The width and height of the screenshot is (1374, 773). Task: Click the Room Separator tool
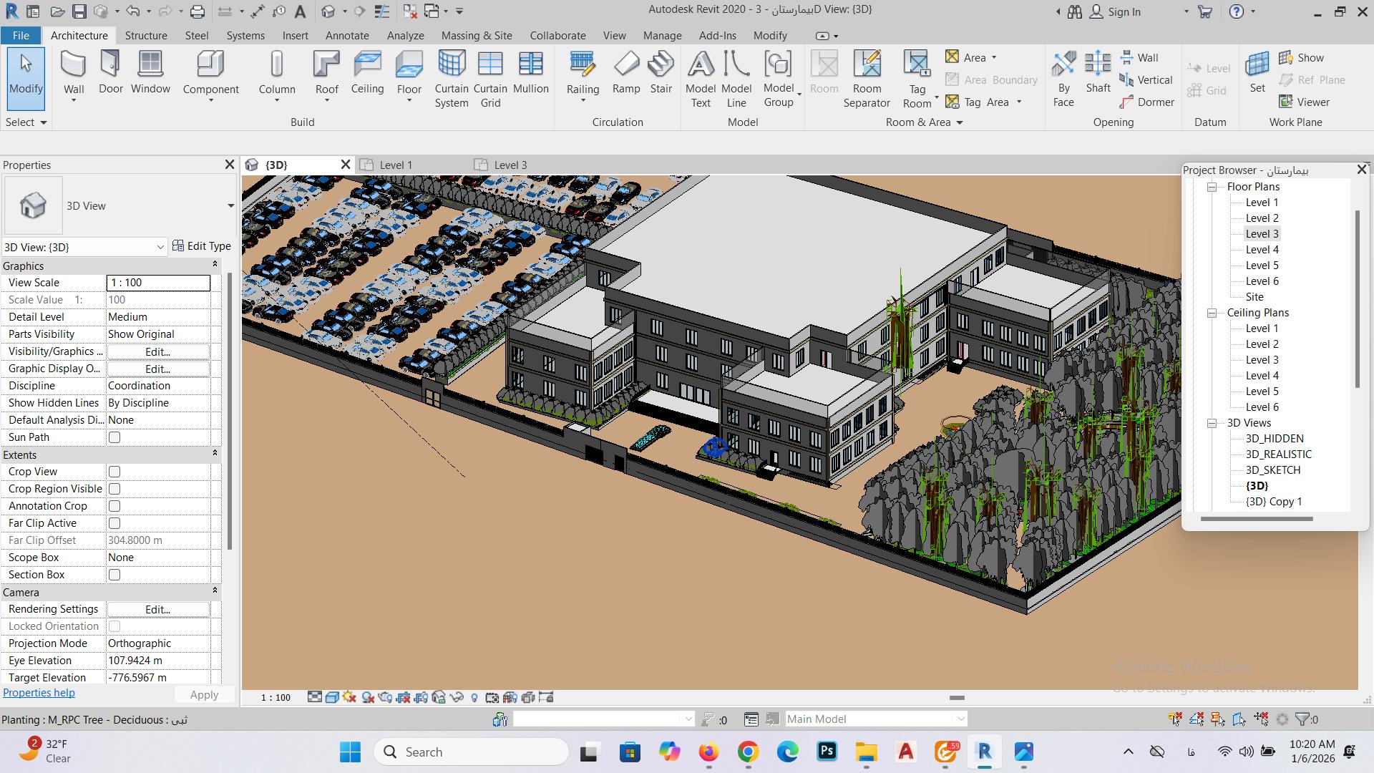[867, 65]
